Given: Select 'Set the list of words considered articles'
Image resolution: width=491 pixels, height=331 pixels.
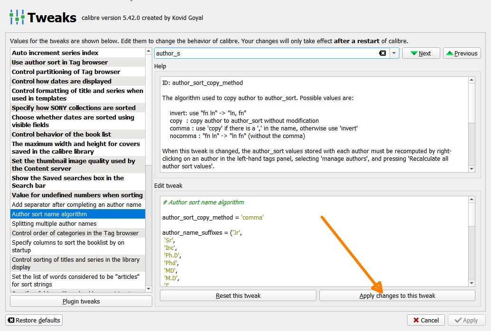Looking at the screenshot, I should coord(78,281).
